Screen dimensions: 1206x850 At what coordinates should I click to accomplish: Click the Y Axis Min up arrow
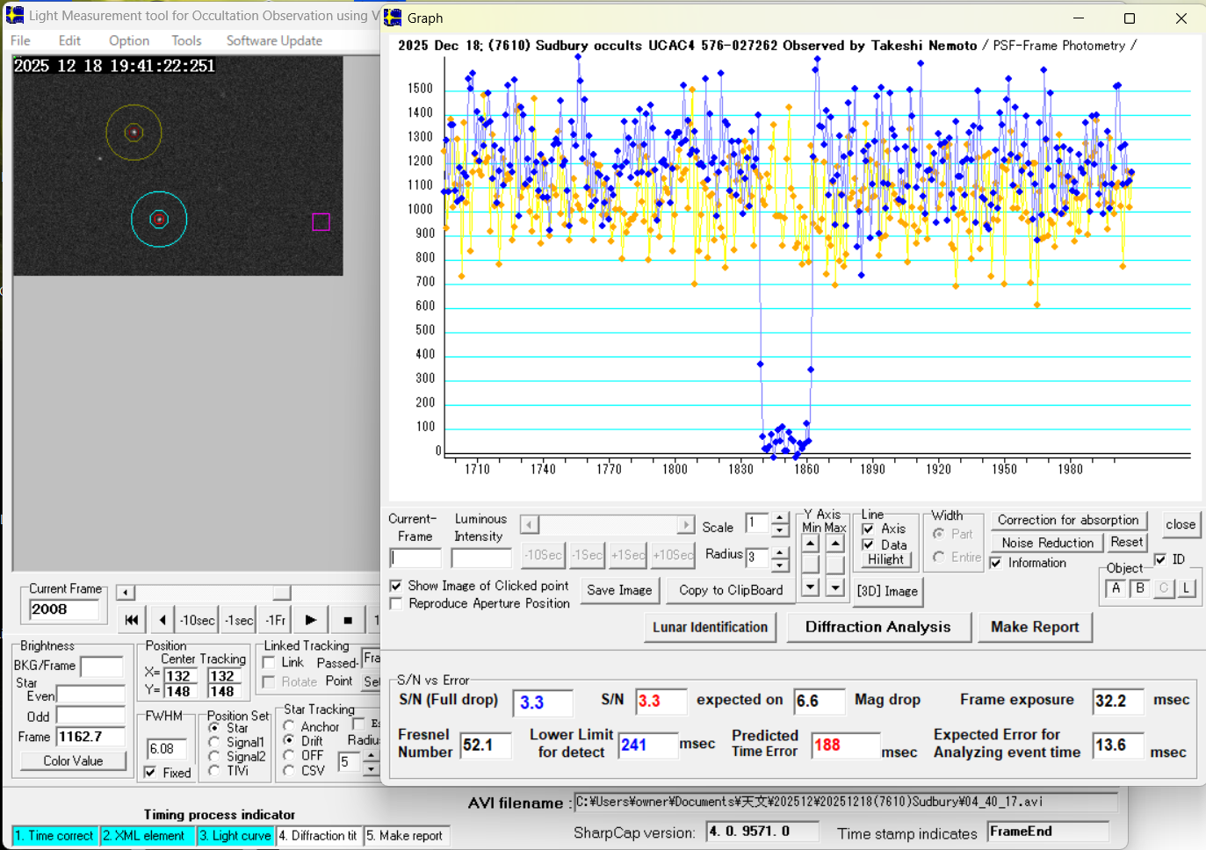pyautogui.click(x=810, y=544)
